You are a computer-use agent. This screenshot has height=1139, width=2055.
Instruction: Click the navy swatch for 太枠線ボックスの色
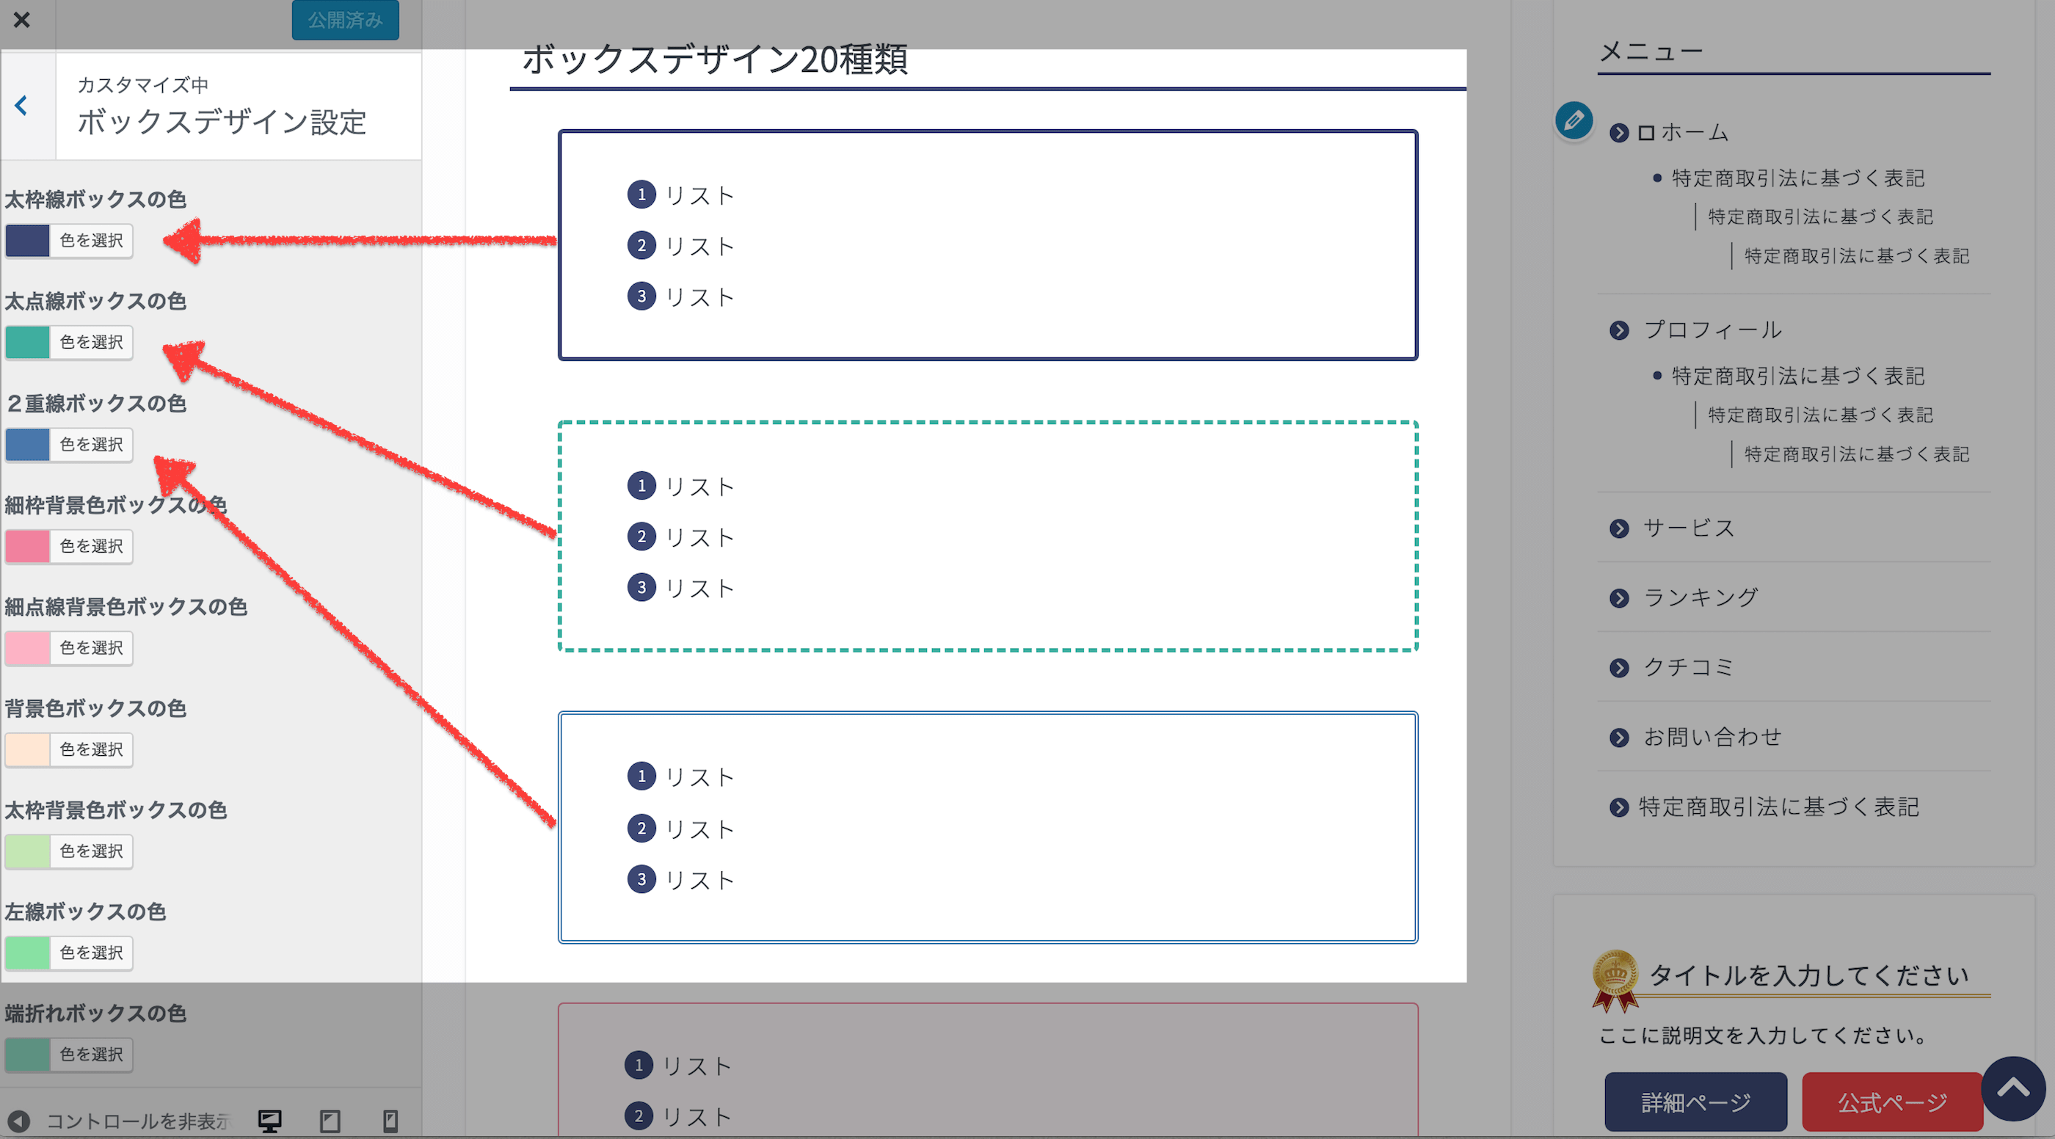tap(27, 240)
